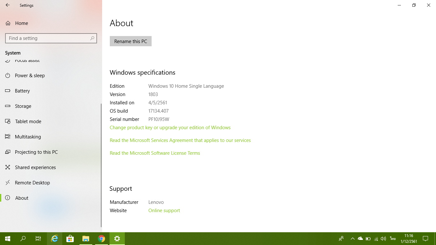The height and width of the screenshot is (245, 436).
Task: Open Microsoft Store from the taskbar
Action: [x=70, y=239]
